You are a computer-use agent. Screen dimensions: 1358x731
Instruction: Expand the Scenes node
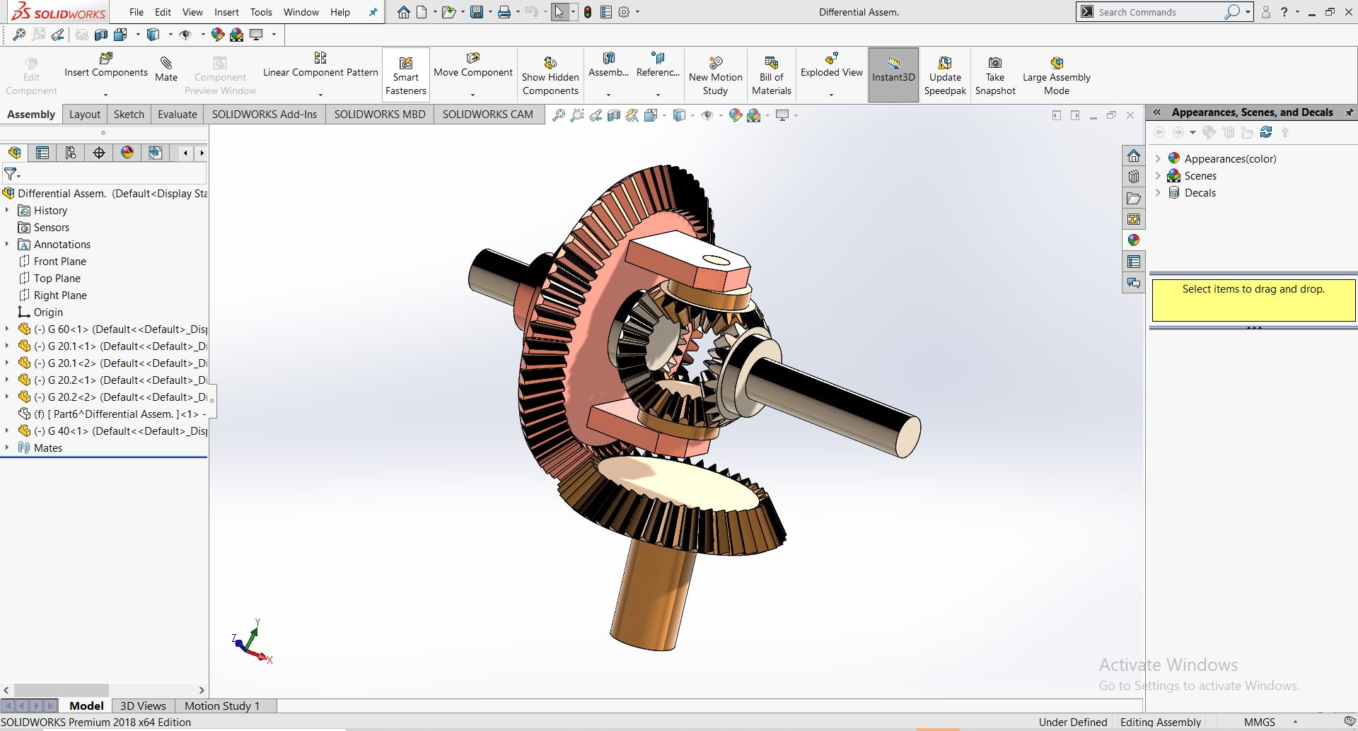click(1158, 175)
